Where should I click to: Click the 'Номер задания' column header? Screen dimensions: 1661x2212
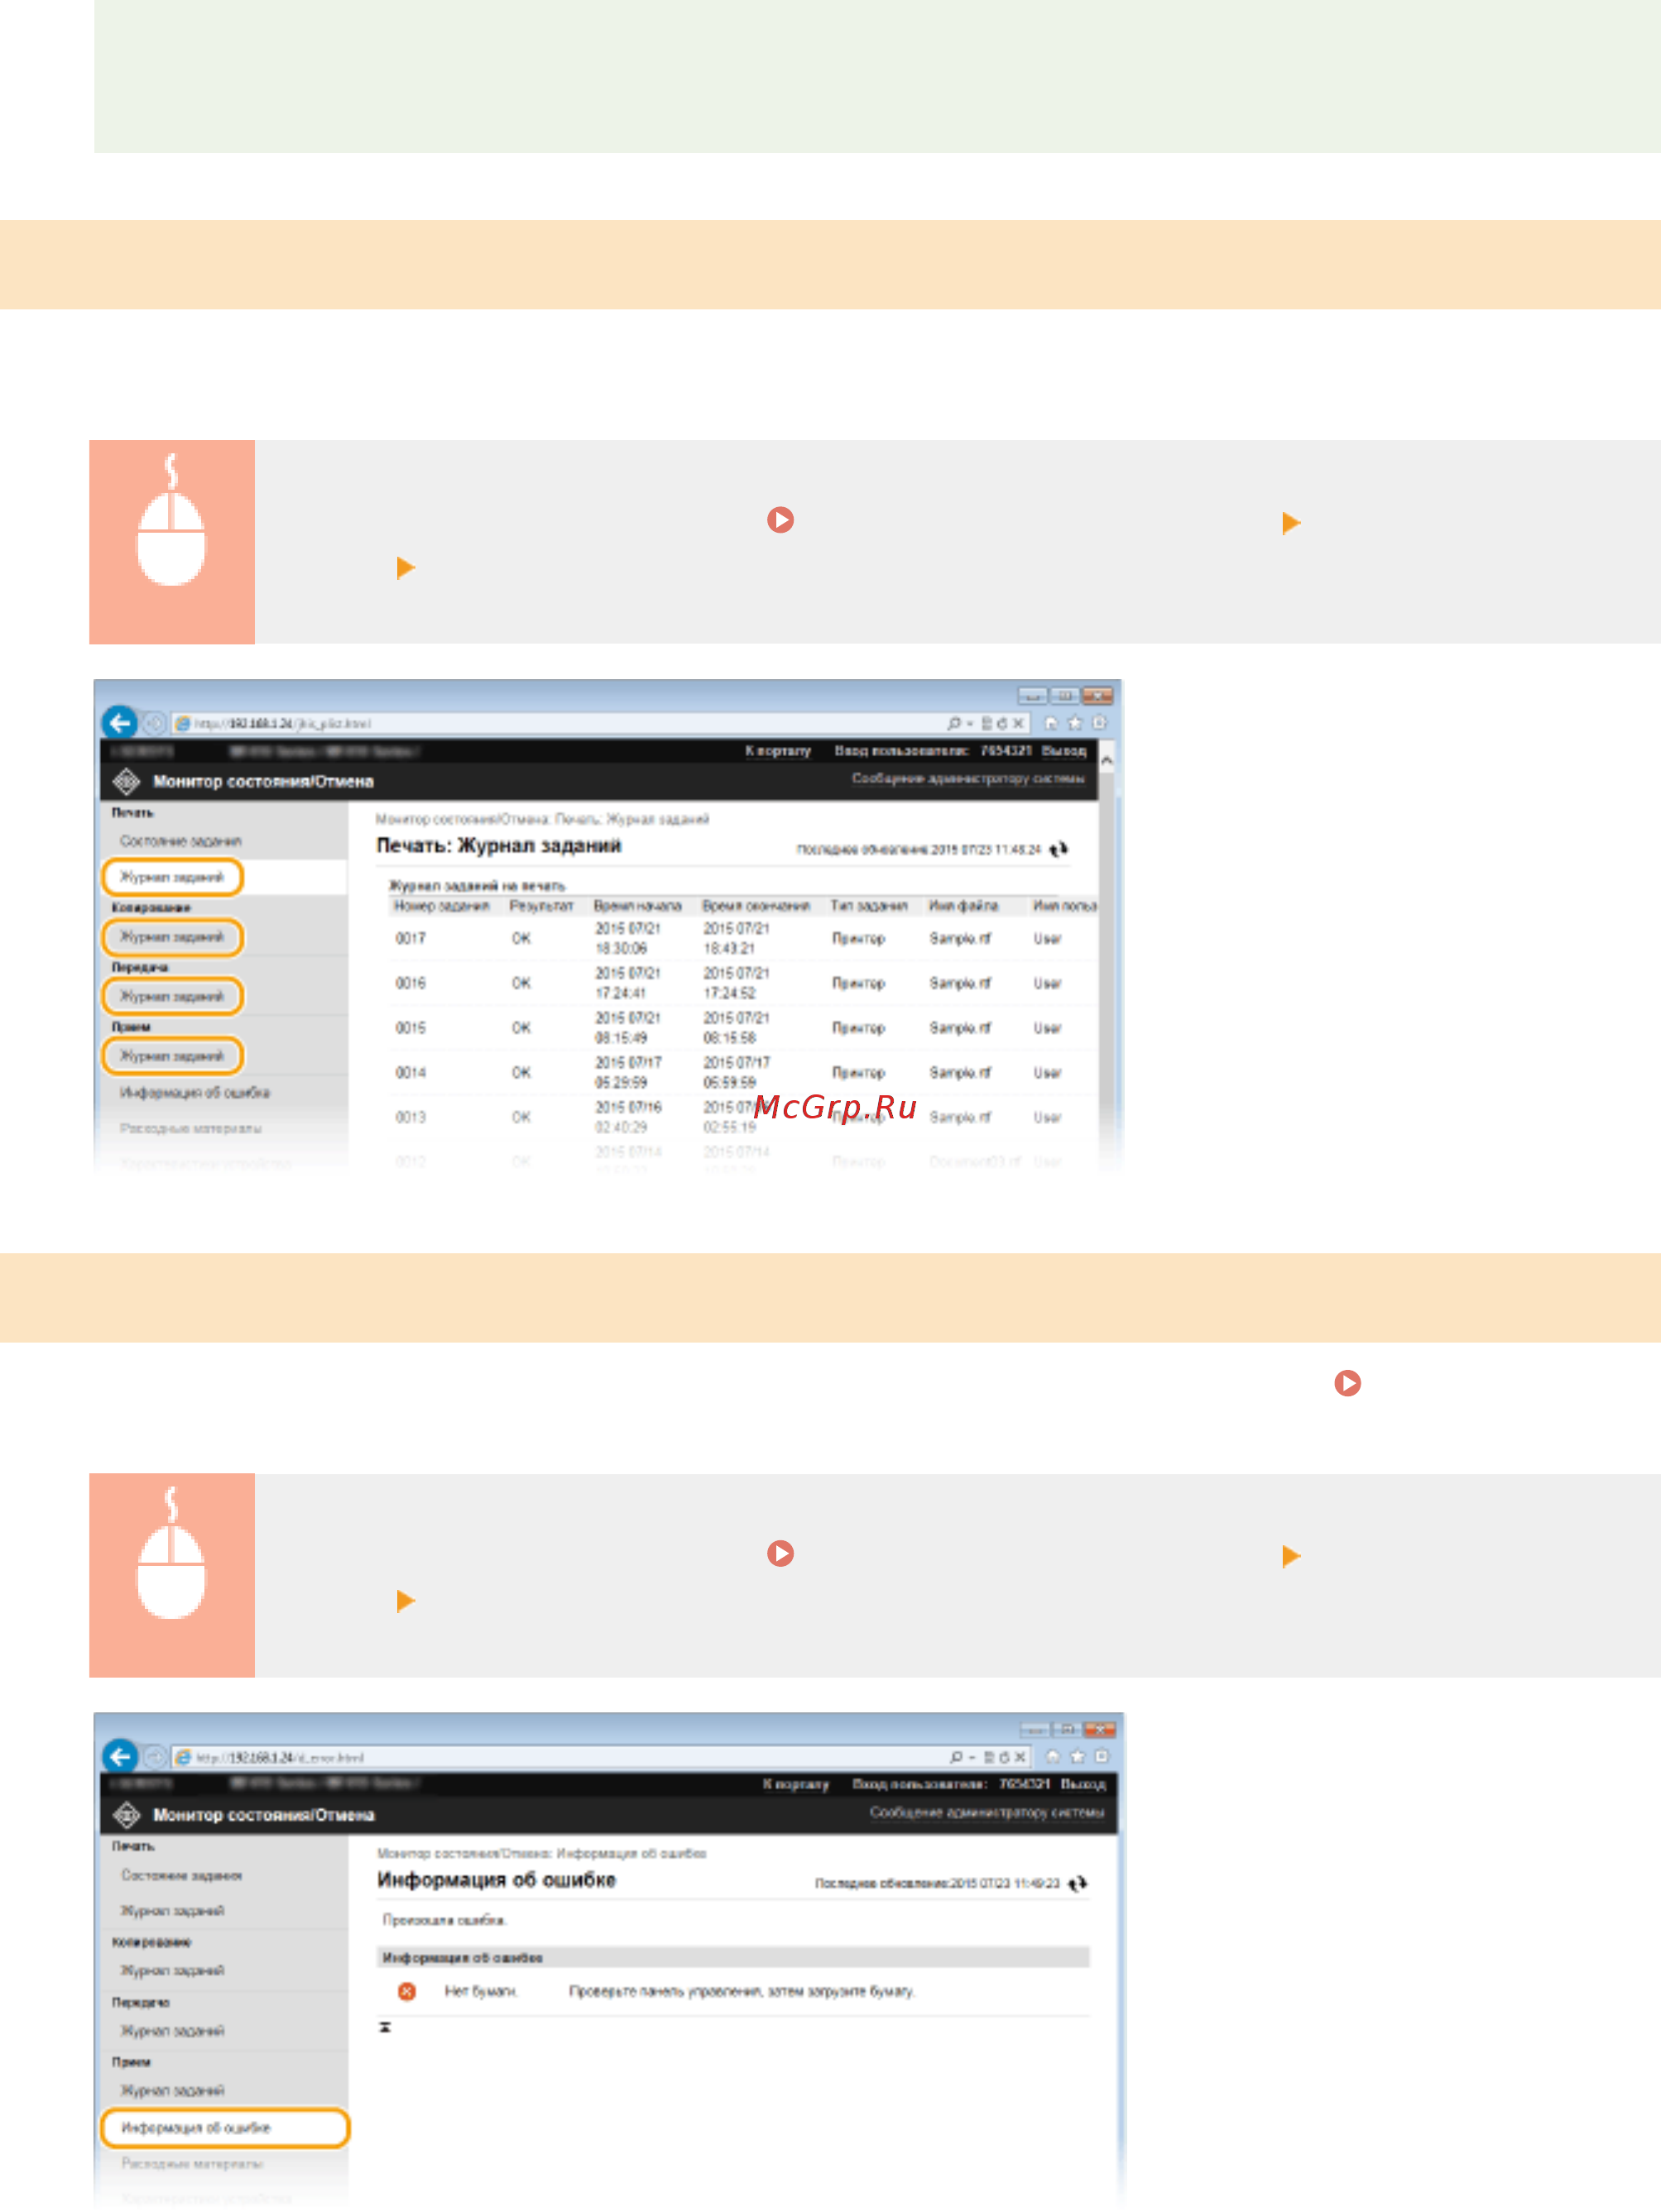pos(441,905)
